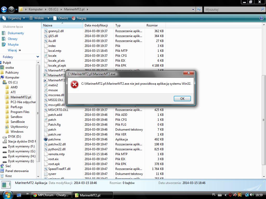Click the search magnifier icon
Image resolution: width=266 pixels, height=199 pixels.
coord(262,10)
